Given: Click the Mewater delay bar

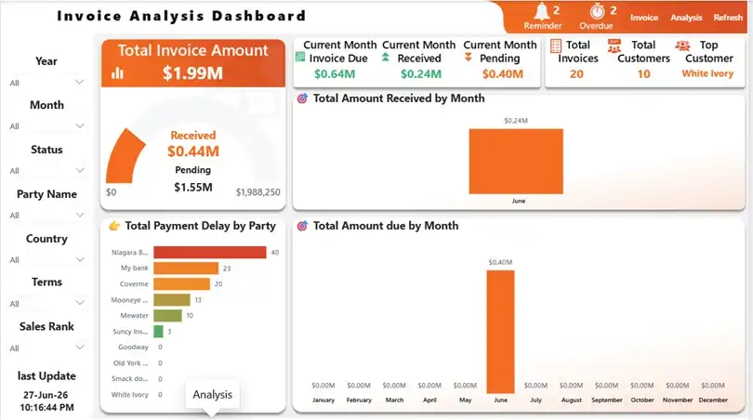Looking at the screenshot, I should (x=167, y=315).
